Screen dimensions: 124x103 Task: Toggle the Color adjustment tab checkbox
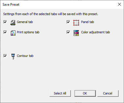tap(68, 32)
